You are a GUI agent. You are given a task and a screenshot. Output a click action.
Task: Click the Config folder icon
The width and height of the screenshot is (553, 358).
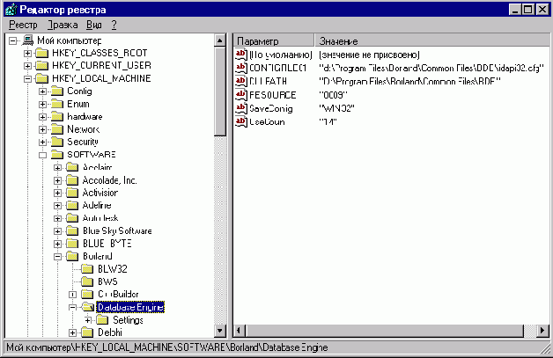[x=57, y=91]
